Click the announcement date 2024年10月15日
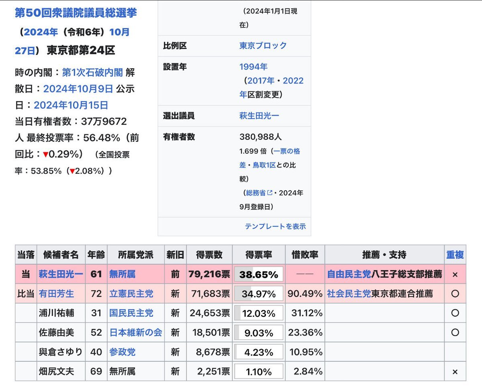Screen dimensions: 482x387 click(x=71, y=105)
